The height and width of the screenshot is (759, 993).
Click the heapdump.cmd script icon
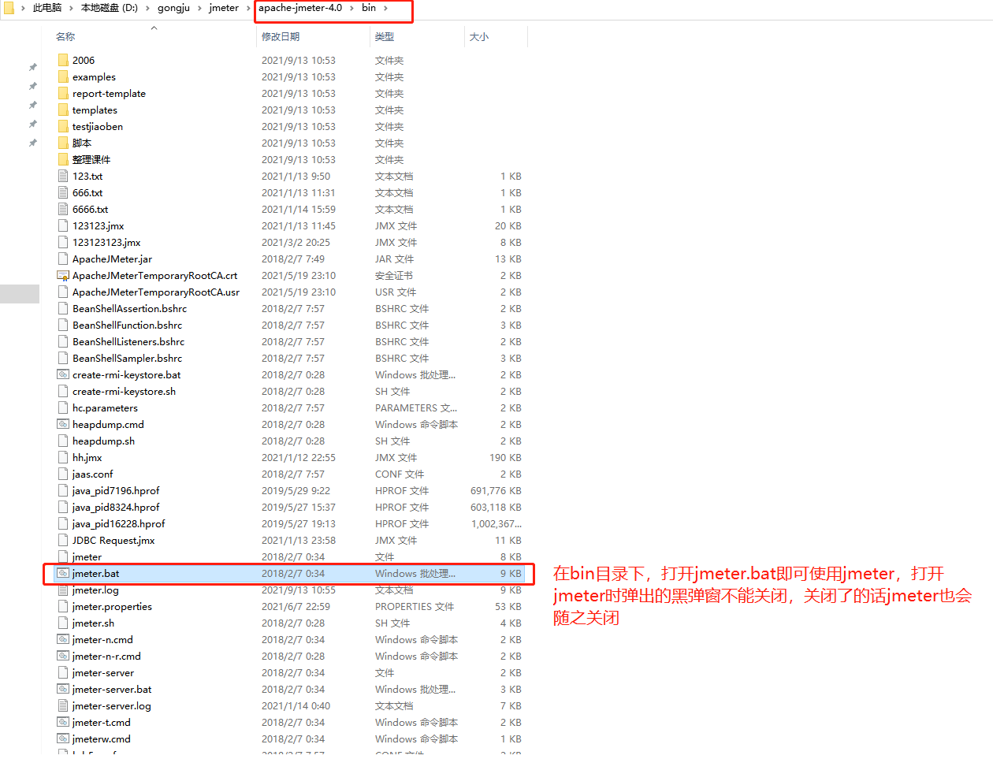63,424
